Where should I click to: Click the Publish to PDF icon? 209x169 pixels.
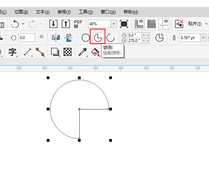(x=78, y=24)
